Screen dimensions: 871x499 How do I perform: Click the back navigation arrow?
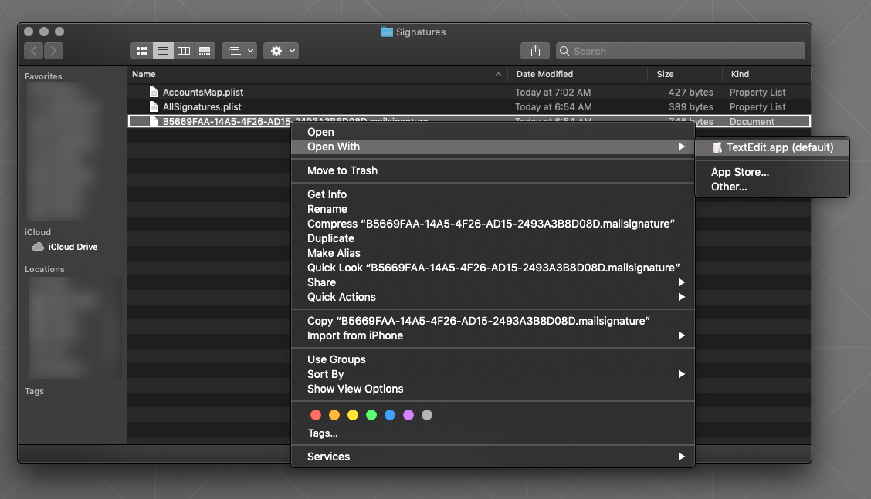34,51
